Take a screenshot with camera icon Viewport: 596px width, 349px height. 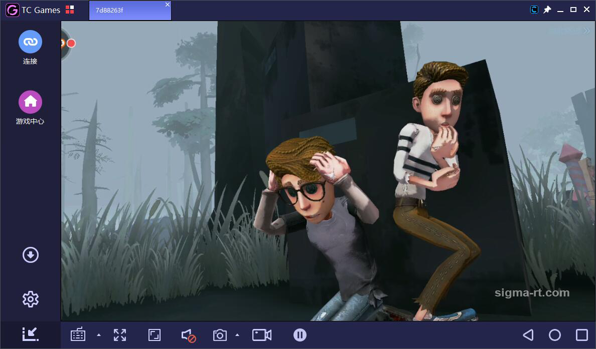pyautogui.click(x=220, y=335)
